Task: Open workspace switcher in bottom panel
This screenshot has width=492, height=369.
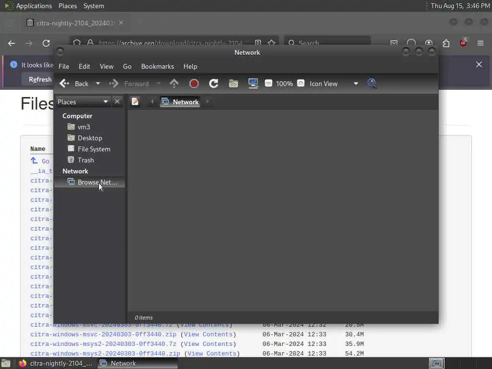Action: pyautogui.click(x=436, y=363)
